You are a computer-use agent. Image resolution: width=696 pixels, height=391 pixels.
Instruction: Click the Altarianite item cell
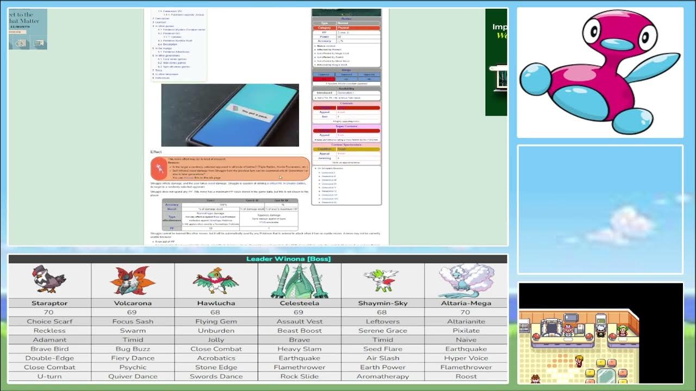click(x=466, y=321)
